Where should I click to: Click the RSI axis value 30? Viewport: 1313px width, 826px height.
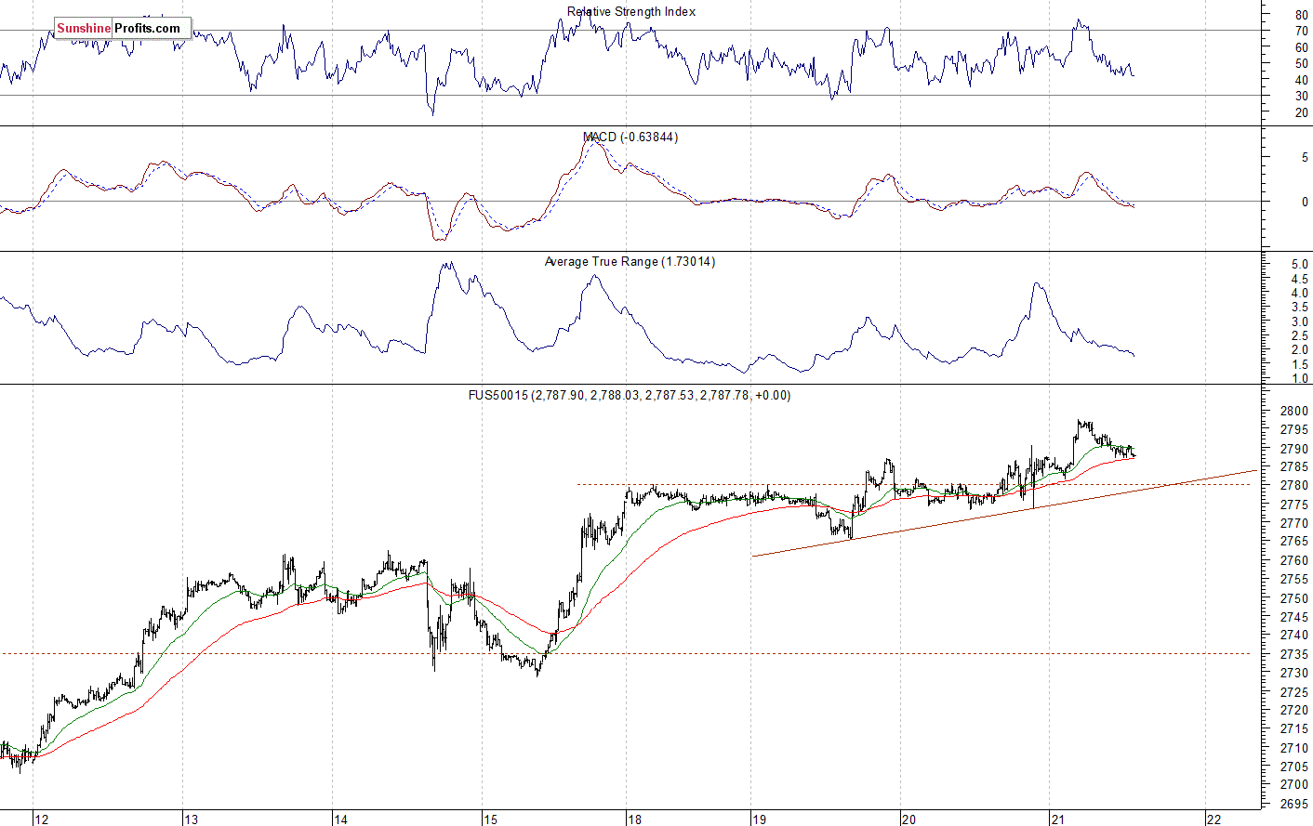click(x=1301, y=96)
